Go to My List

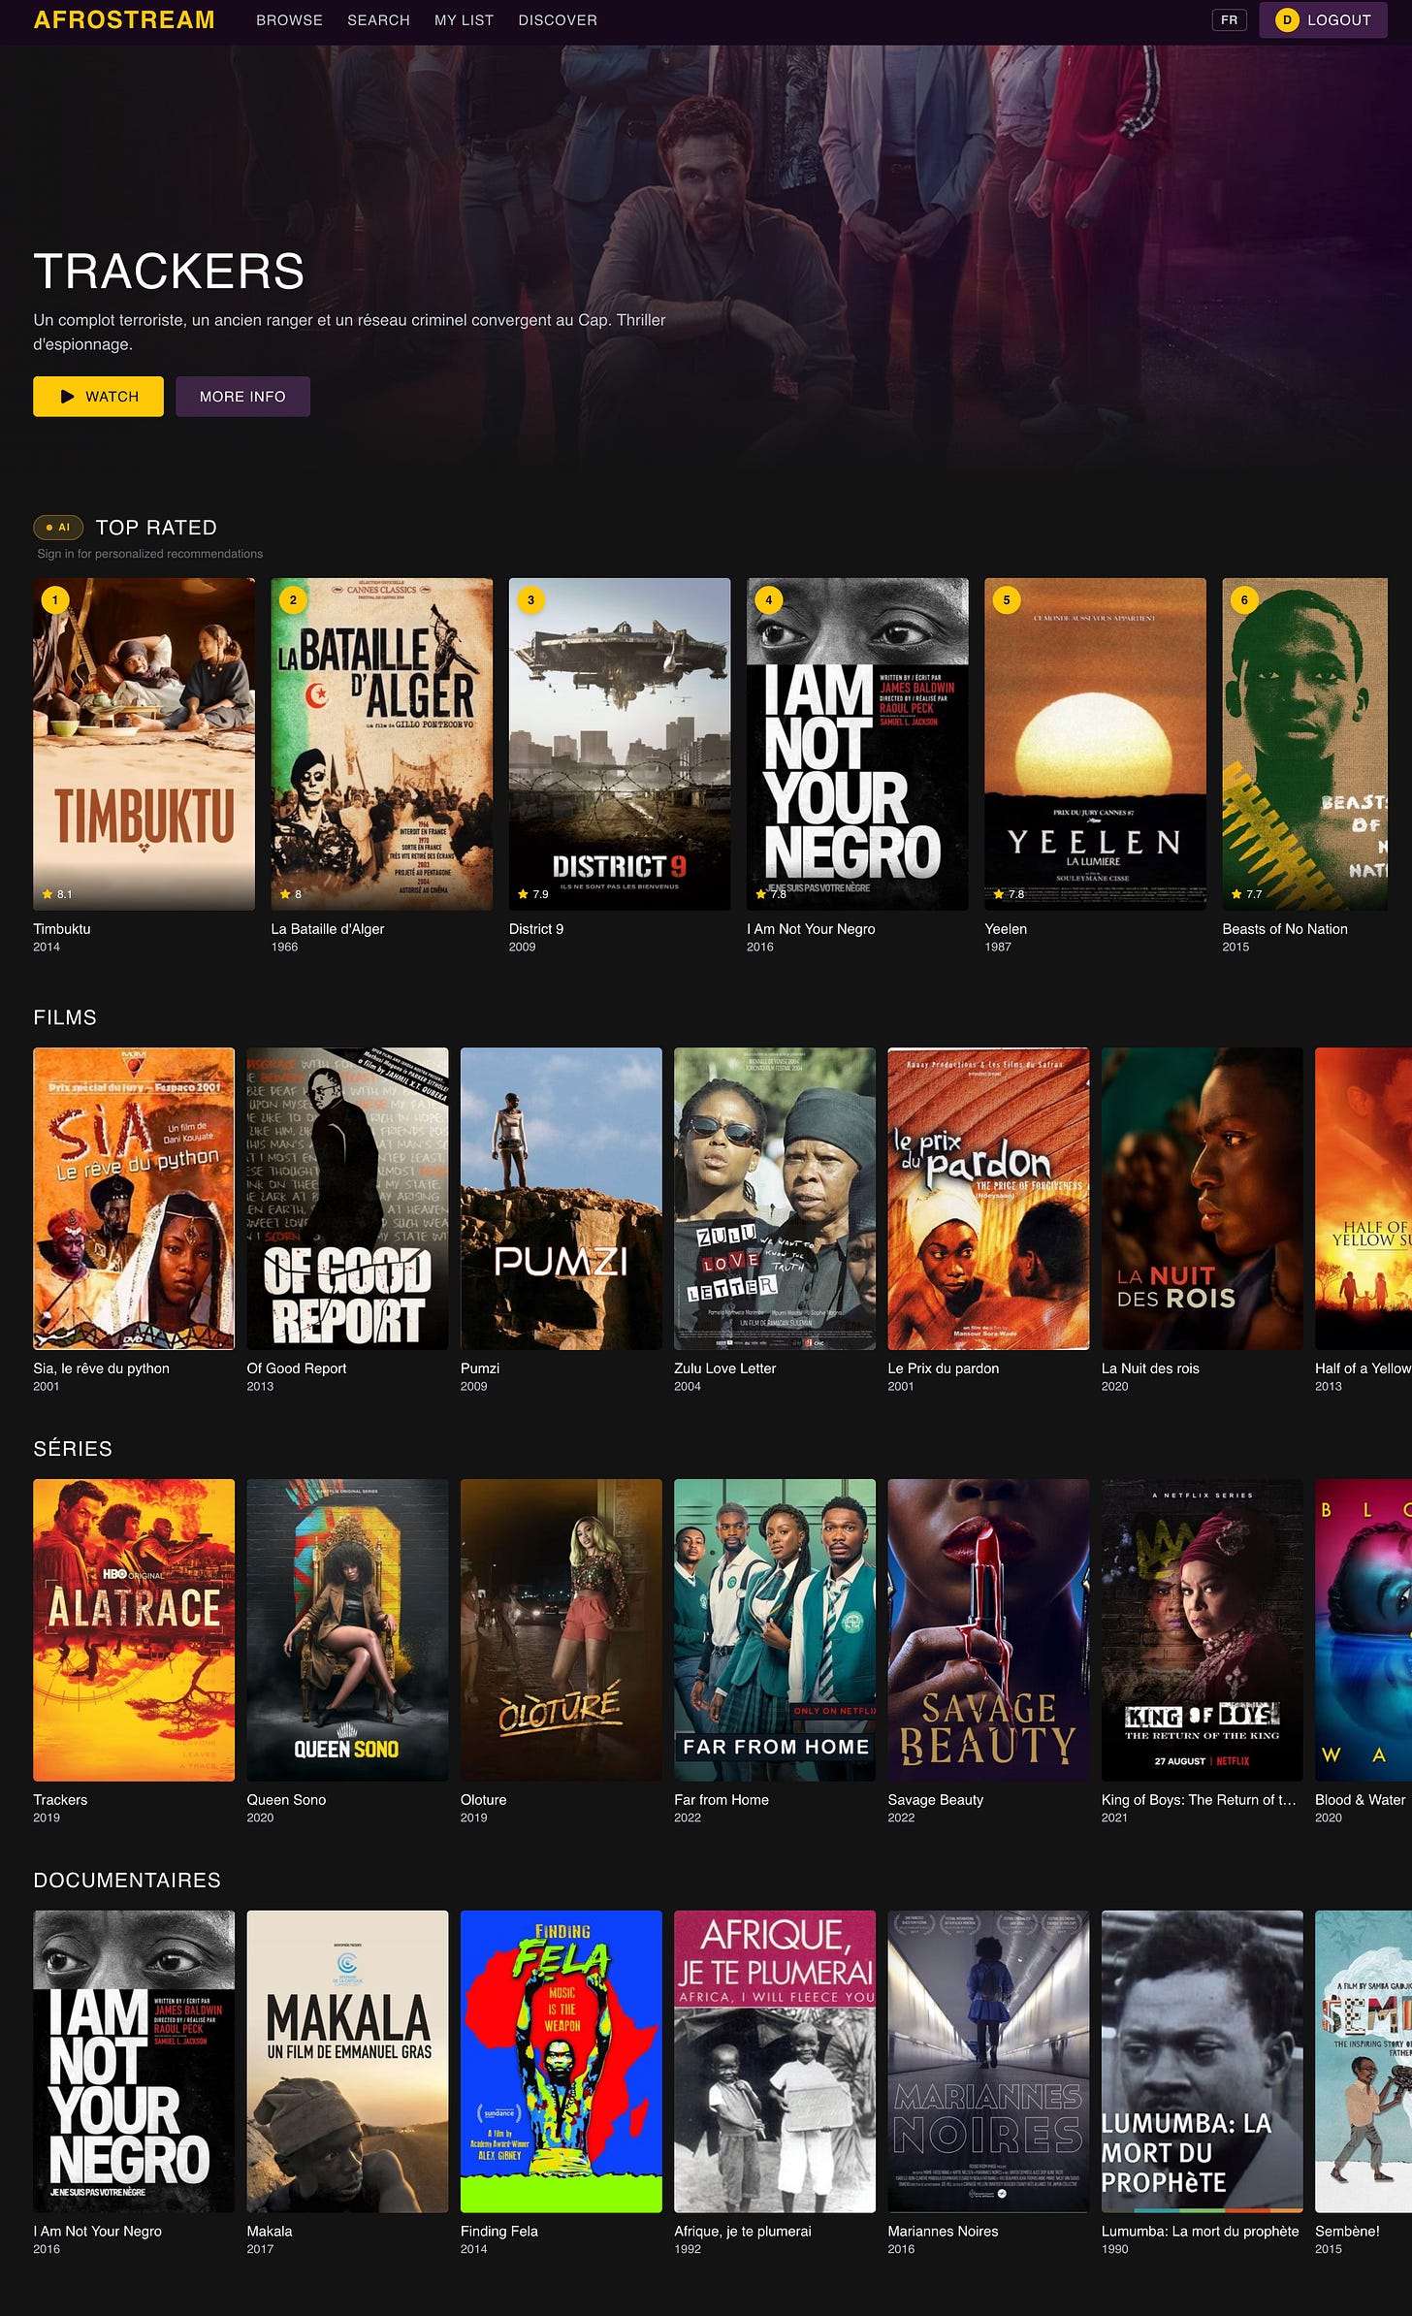click(x=464, y=20)
